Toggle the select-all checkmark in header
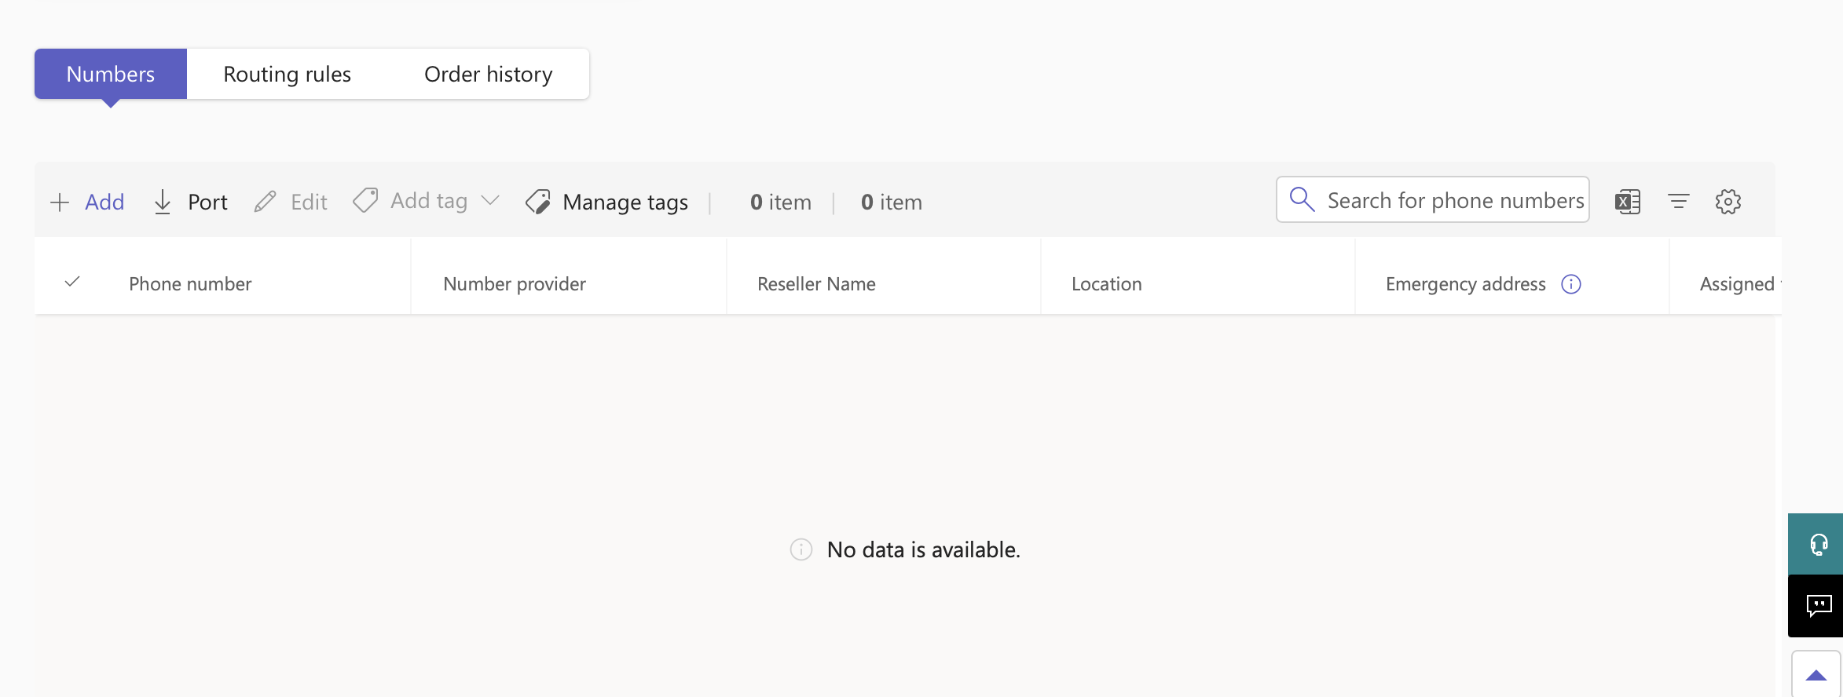This screenshot has width=1843, height=697. (x=72, y=282)
